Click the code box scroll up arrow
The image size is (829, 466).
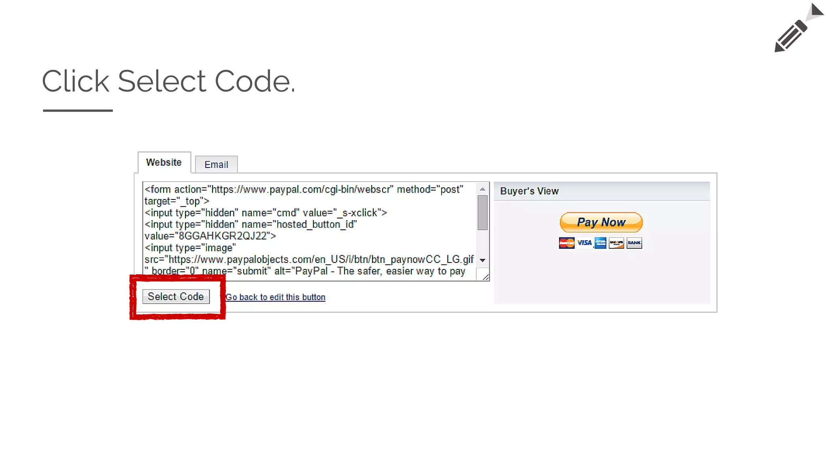[x=483, y=189]
